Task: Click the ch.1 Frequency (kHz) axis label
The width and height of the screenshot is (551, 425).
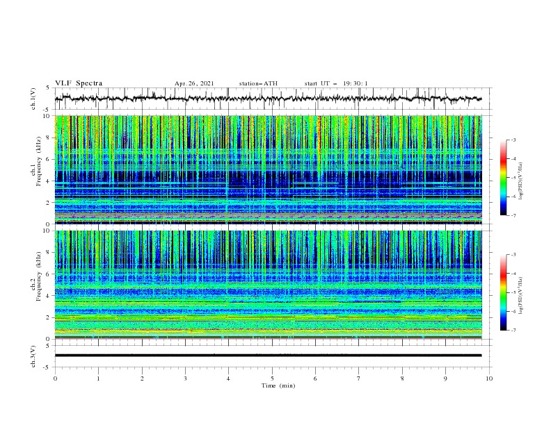Action: (36, 160)
